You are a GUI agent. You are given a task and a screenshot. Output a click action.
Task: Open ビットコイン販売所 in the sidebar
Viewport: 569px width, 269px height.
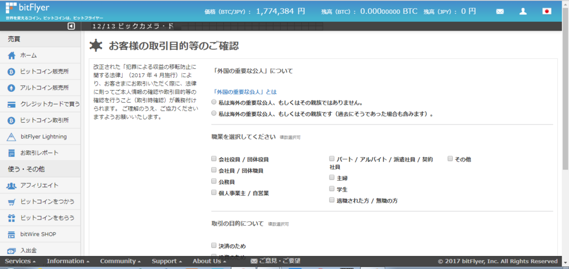click(40, 72)
